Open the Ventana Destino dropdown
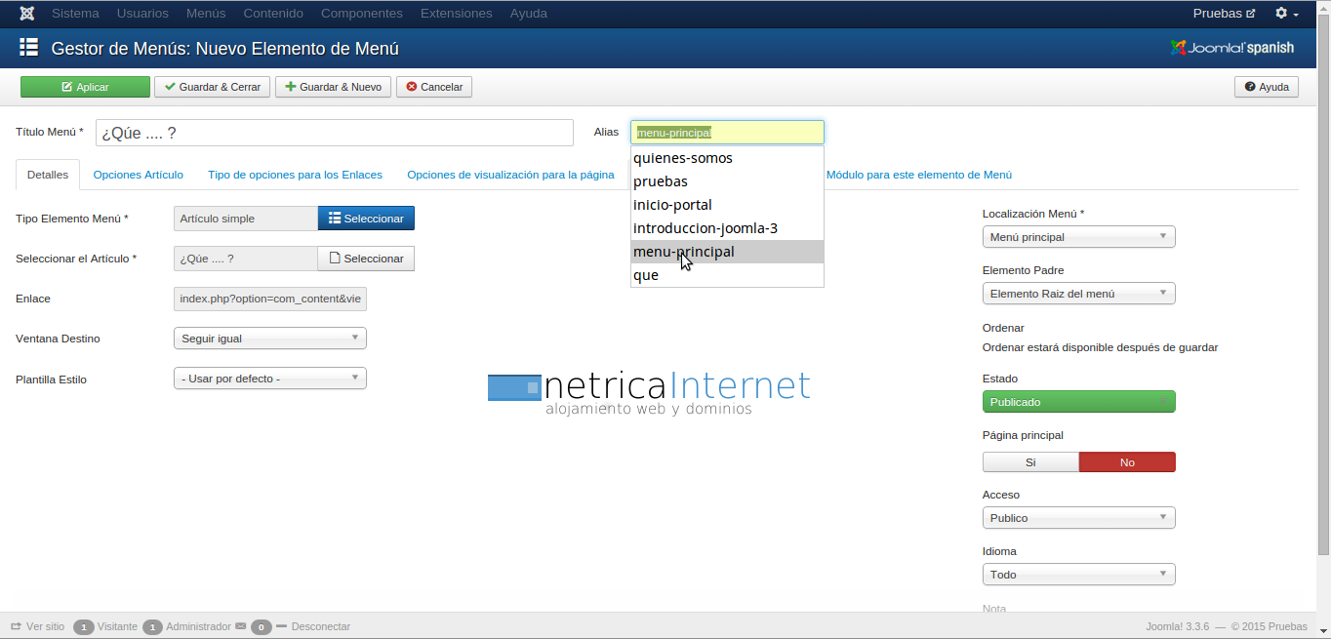 [x=269, y=339]
